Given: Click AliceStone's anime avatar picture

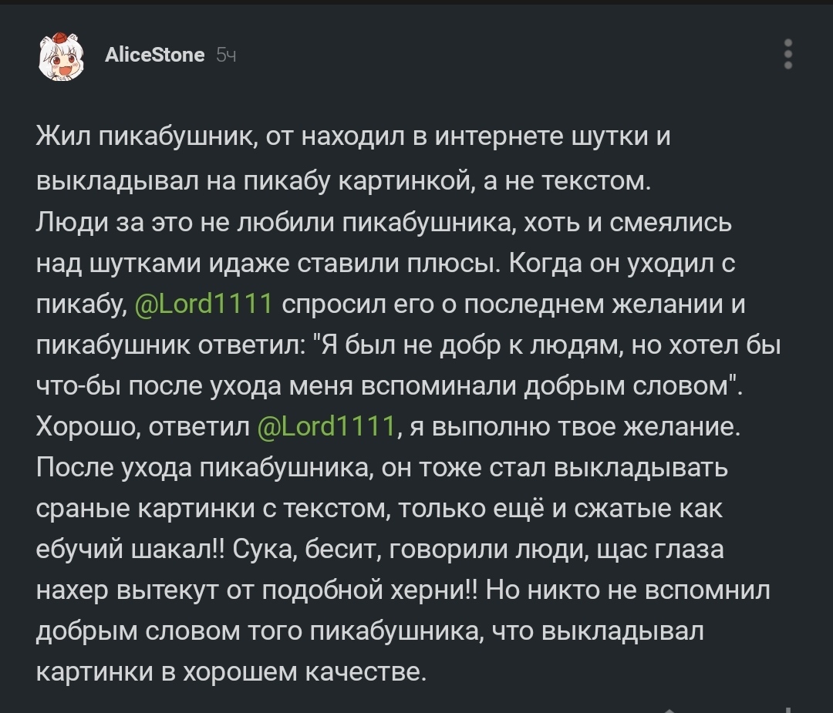Looking at the screenshot, I should tap(62, 55).
